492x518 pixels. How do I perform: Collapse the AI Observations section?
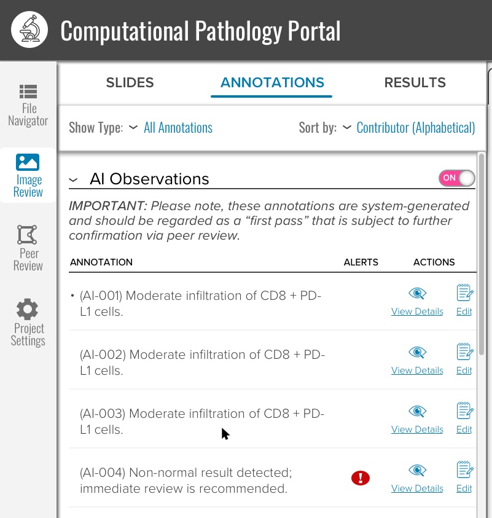(x=73, y=179)
